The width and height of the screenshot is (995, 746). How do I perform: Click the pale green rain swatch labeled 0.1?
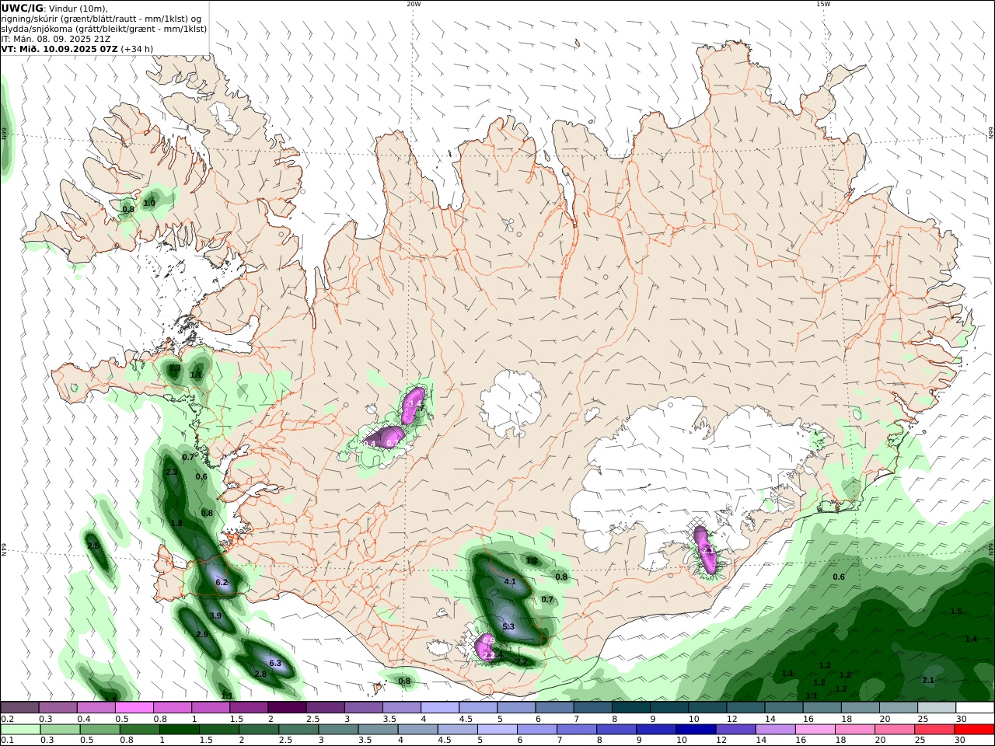point(20,730)
